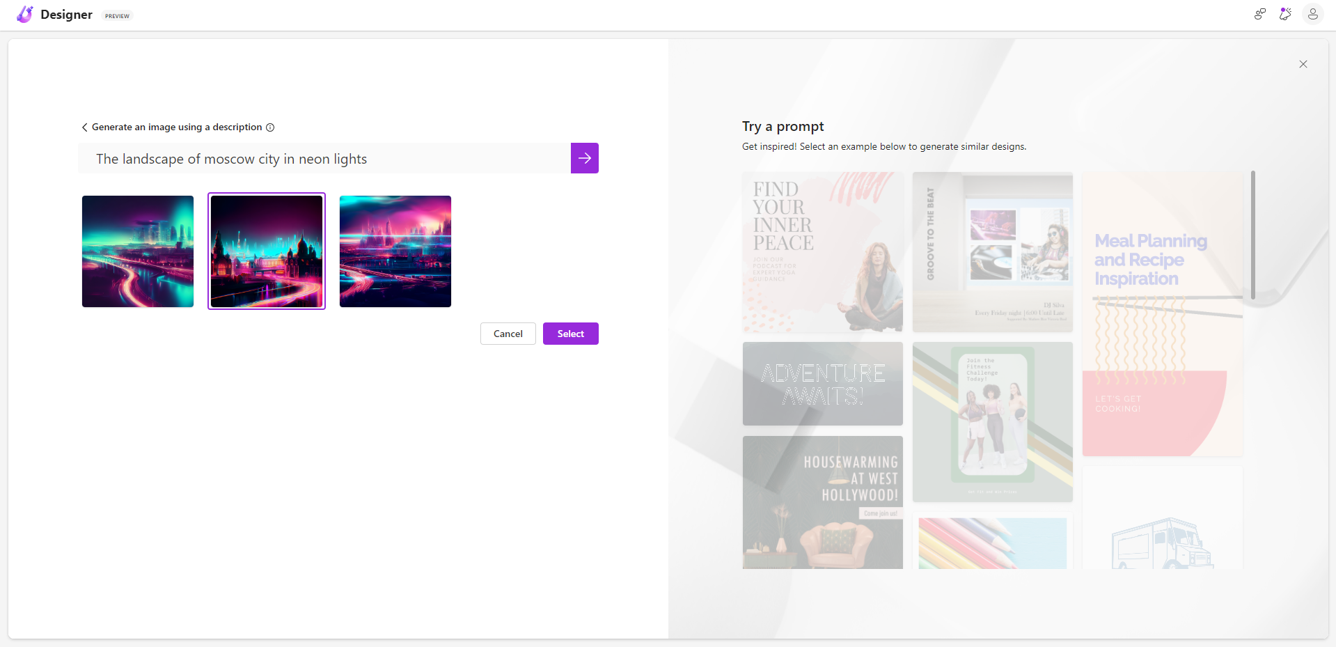The width and height of the screenshot is (1336, 647).
Task: Choose the Fitness Challenge example design
Action: pos(993,422)
